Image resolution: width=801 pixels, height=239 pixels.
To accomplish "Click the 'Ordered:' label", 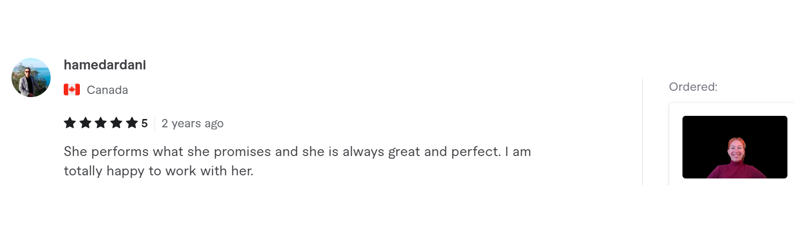I will point(693,87).
